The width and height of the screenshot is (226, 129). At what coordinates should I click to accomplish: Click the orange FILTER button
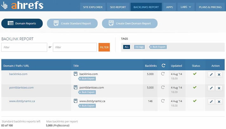(104, 47)
